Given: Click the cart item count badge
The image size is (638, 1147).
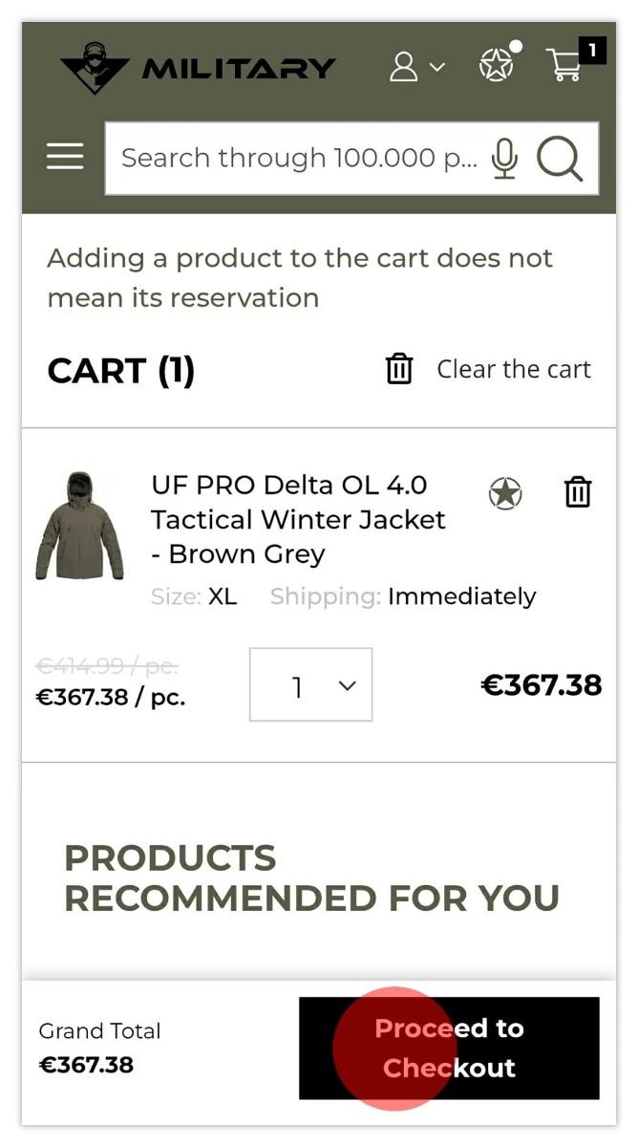Looking at the screenshot, I should pos(592,50).
